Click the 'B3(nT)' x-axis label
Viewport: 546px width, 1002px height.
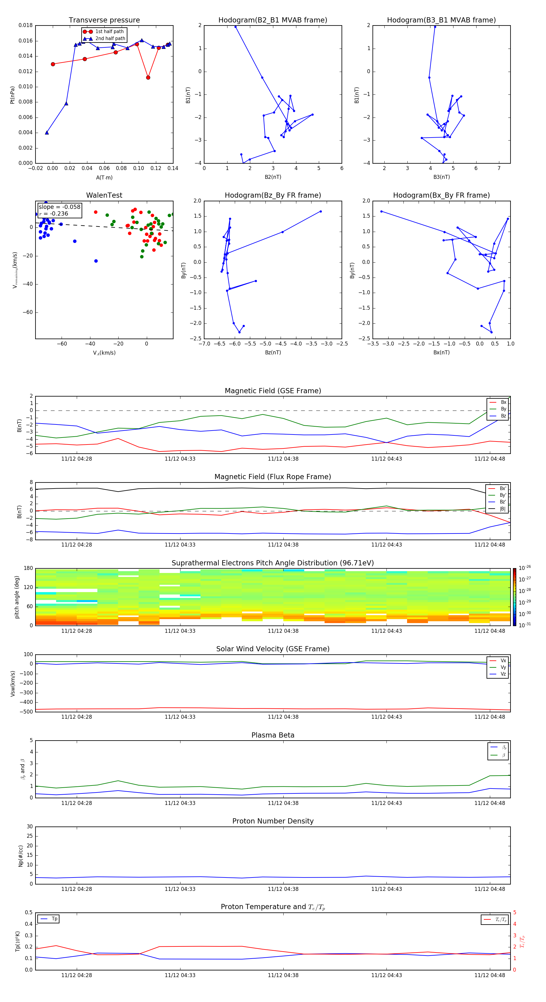[441, 177]
